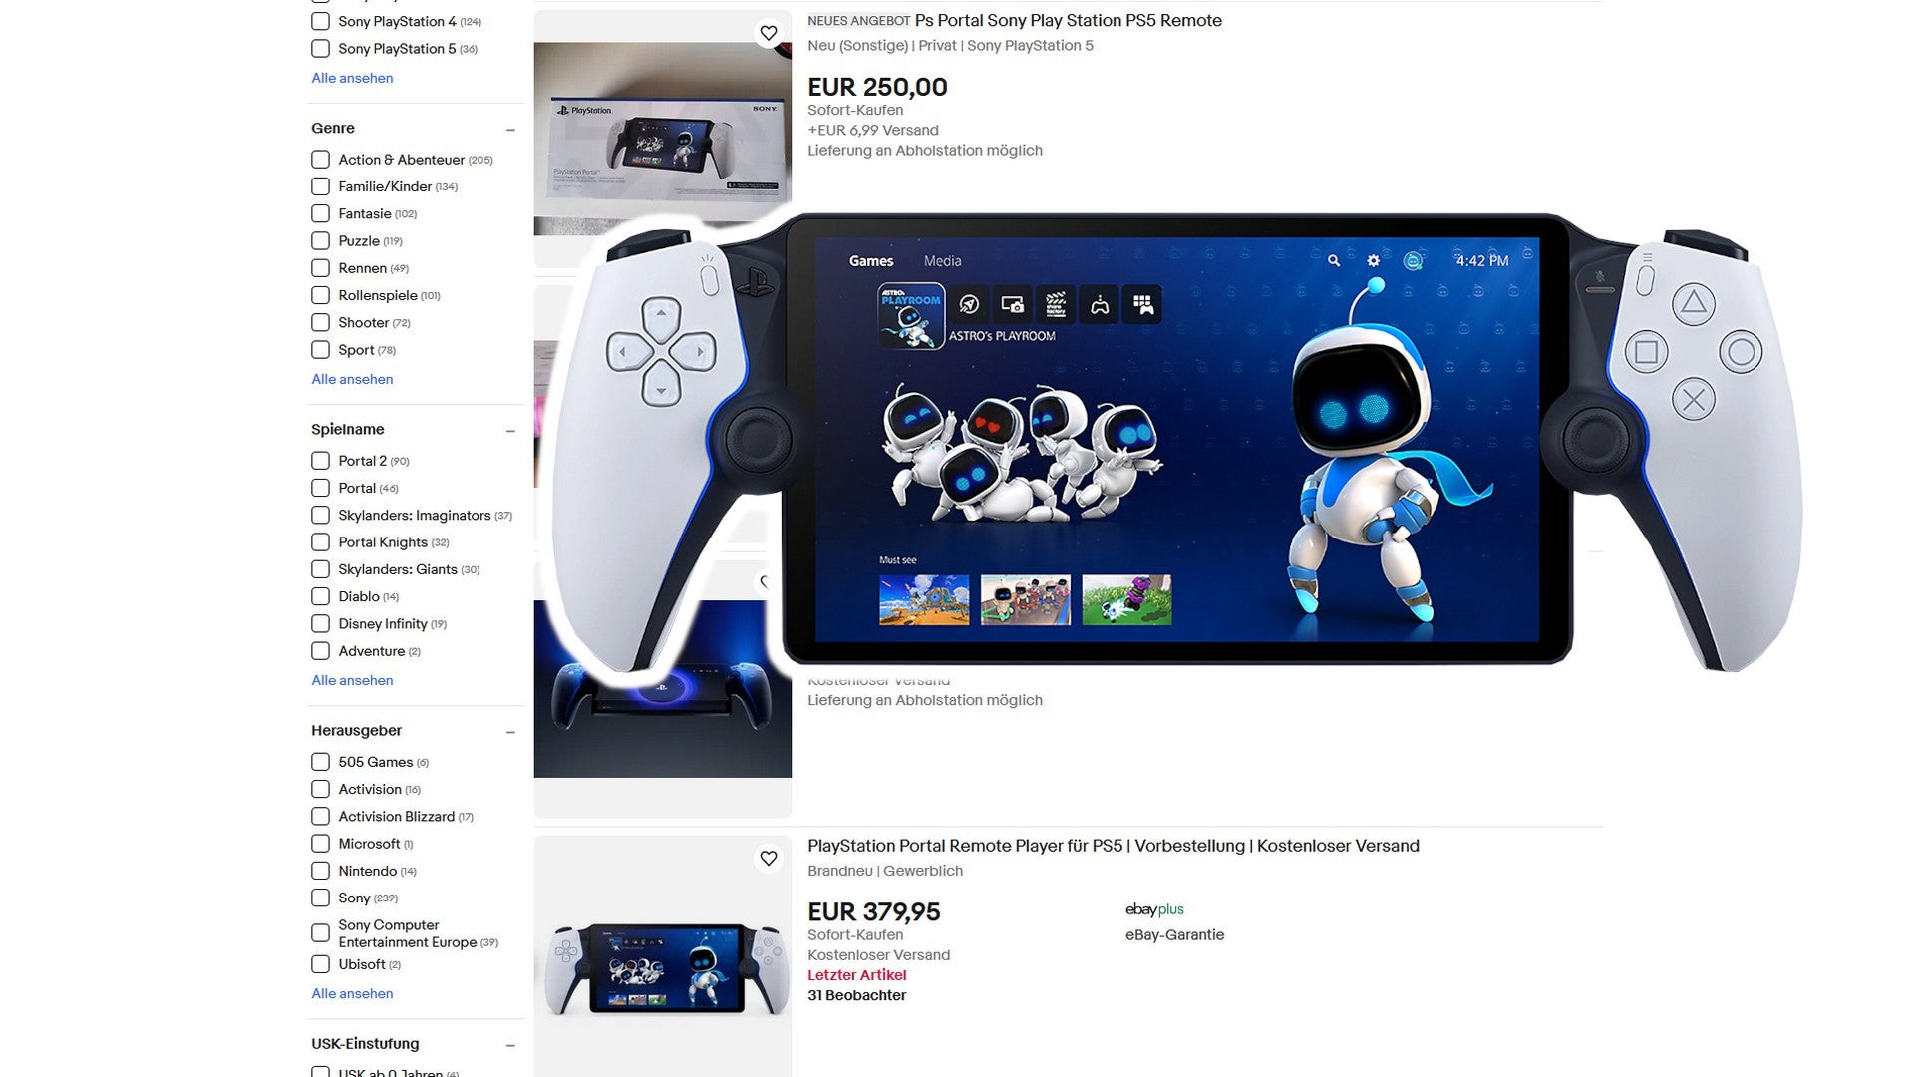Viewport: 1914px width, 1077px height.
Task: Click the Game Library grid icon
Action: pos(1142,304)
